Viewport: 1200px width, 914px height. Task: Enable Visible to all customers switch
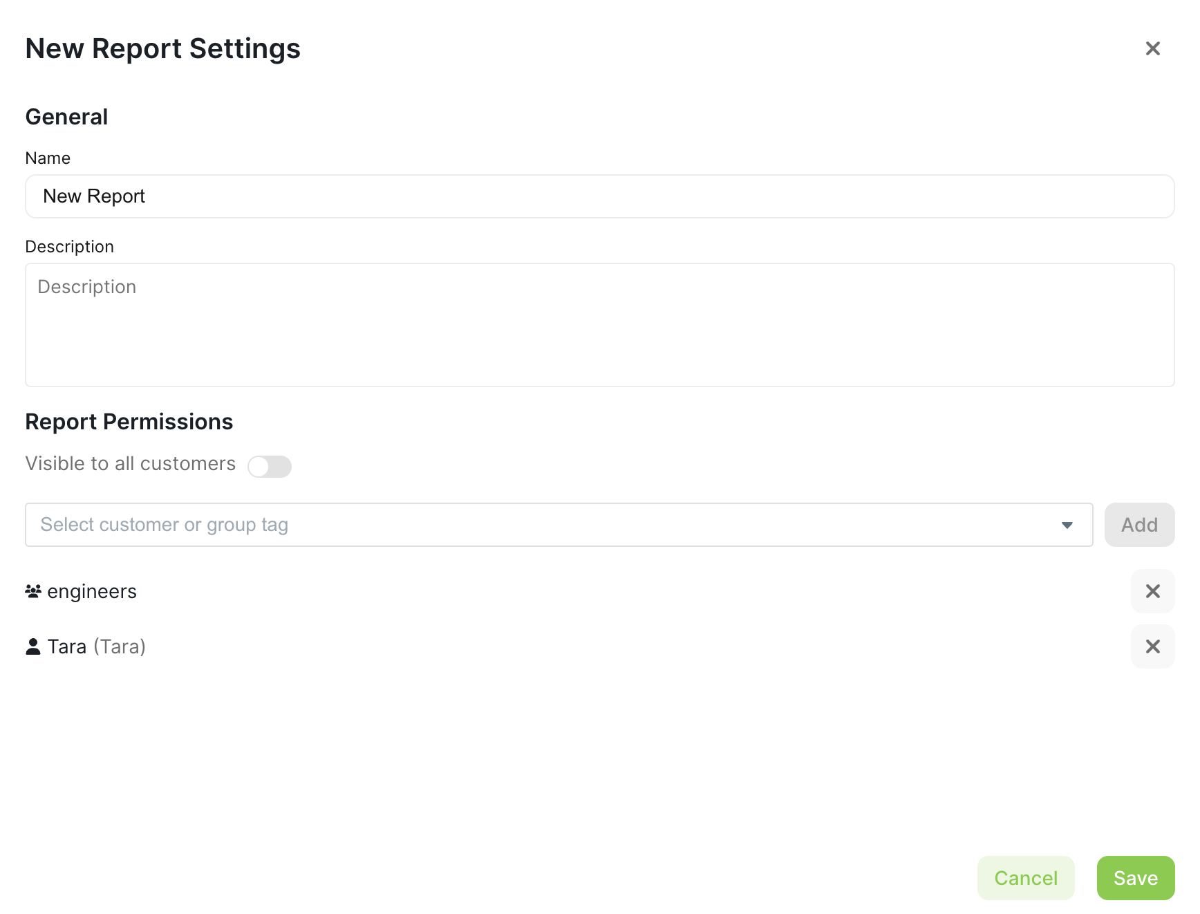pyautogui.click(x=270, y=467)
